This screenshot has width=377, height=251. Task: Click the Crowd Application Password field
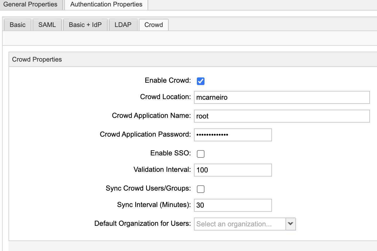(233, 135)
